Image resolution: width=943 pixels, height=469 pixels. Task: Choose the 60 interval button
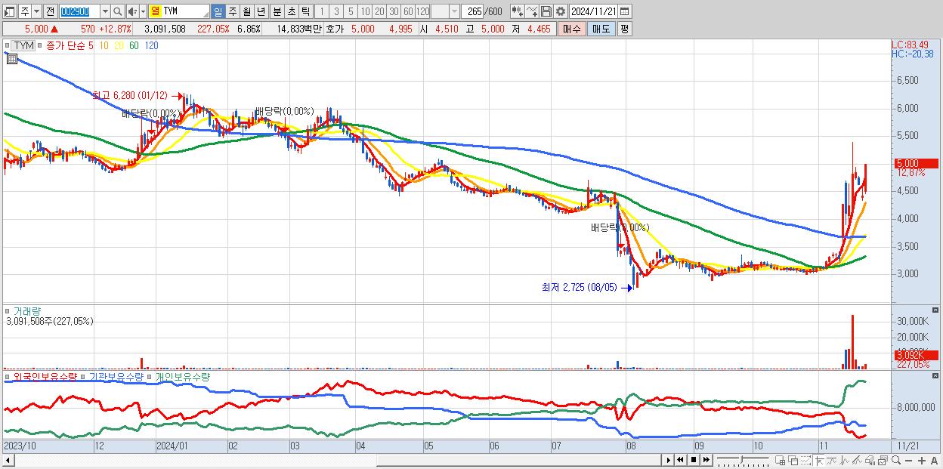pyautogui.click(x=408, y=11)
